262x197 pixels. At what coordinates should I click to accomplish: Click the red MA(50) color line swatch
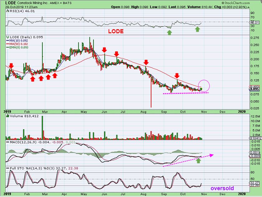(8, 44)
